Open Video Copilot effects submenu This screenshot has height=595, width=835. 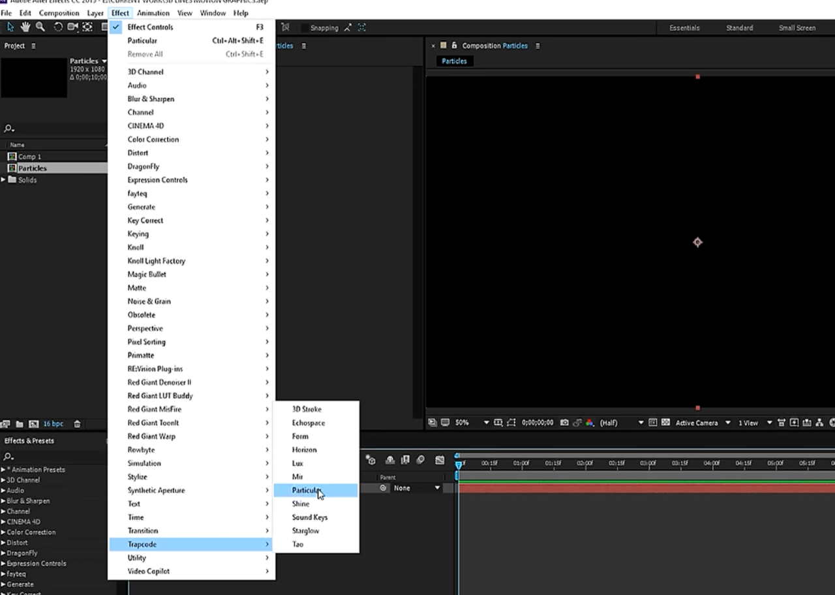click(x=191, y=571)
